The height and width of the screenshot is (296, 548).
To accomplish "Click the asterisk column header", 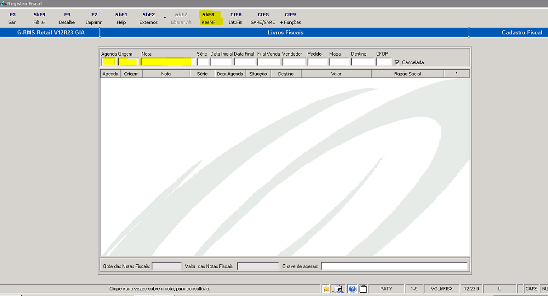I will 457,74.
